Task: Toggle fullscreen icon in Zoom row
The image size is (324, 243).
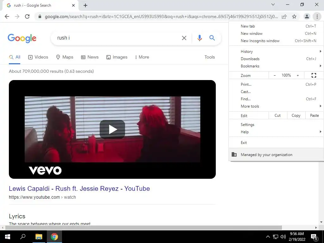Action: [314, 75]
